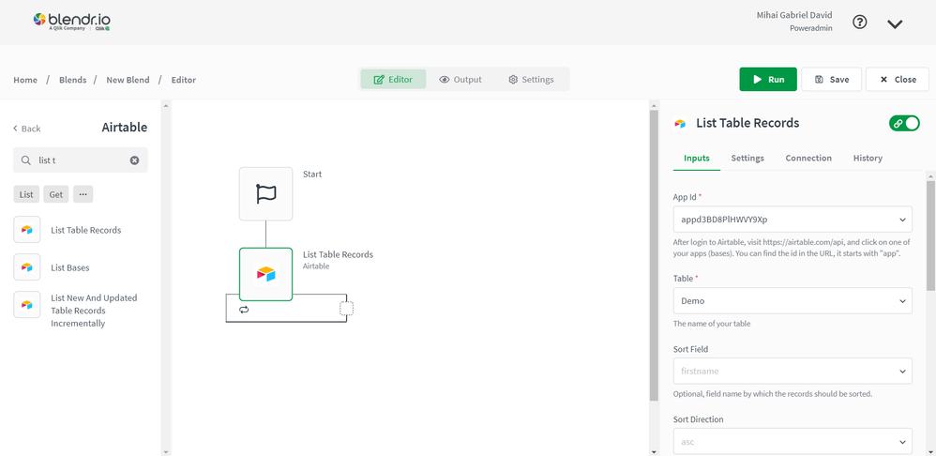Screen dimensions: 936x456
Task: Expand the user account chevron menu
Action: coord(894,23)
